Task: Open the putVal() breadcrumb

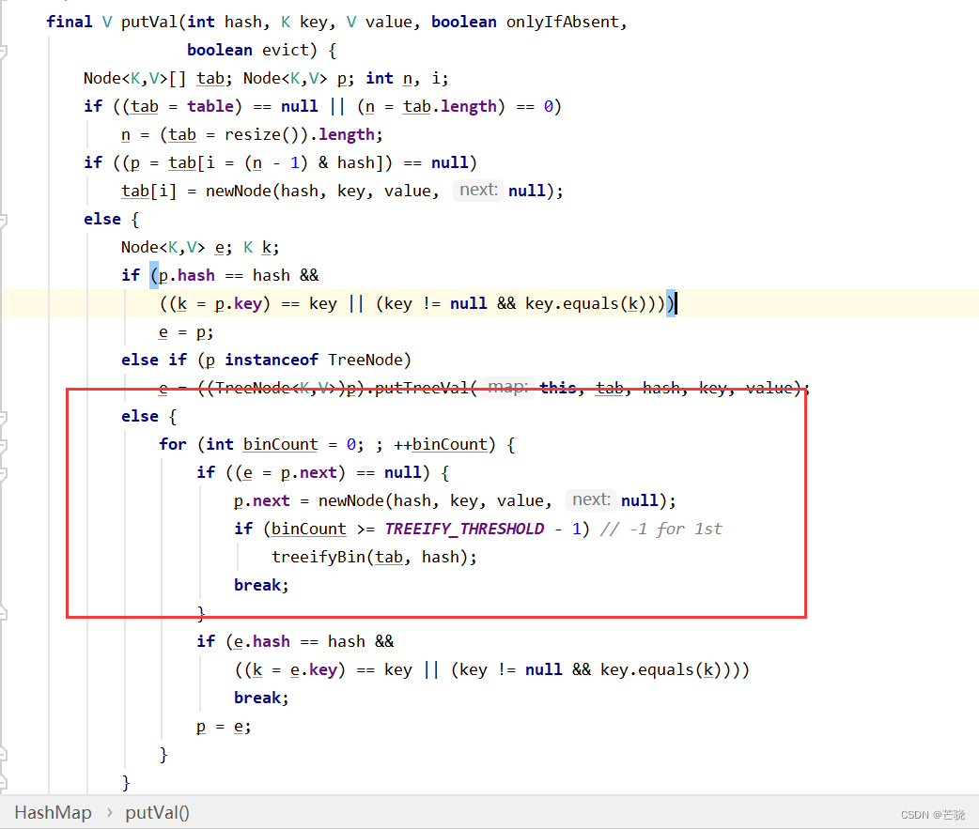Action: click(157, 812)
